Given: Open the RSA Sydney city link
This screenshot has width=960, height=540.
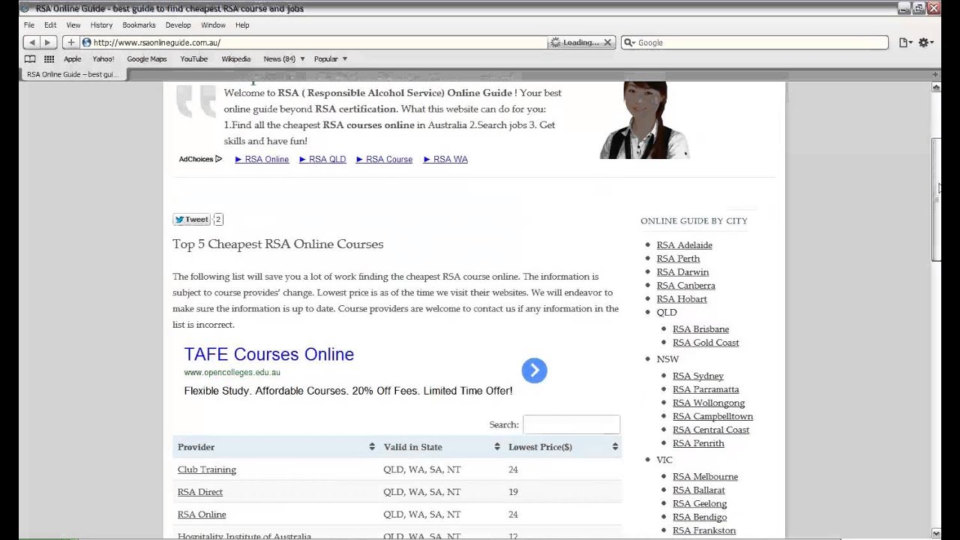Looking at the screenshot, I should pyautogui.click(x=698, y=376).
